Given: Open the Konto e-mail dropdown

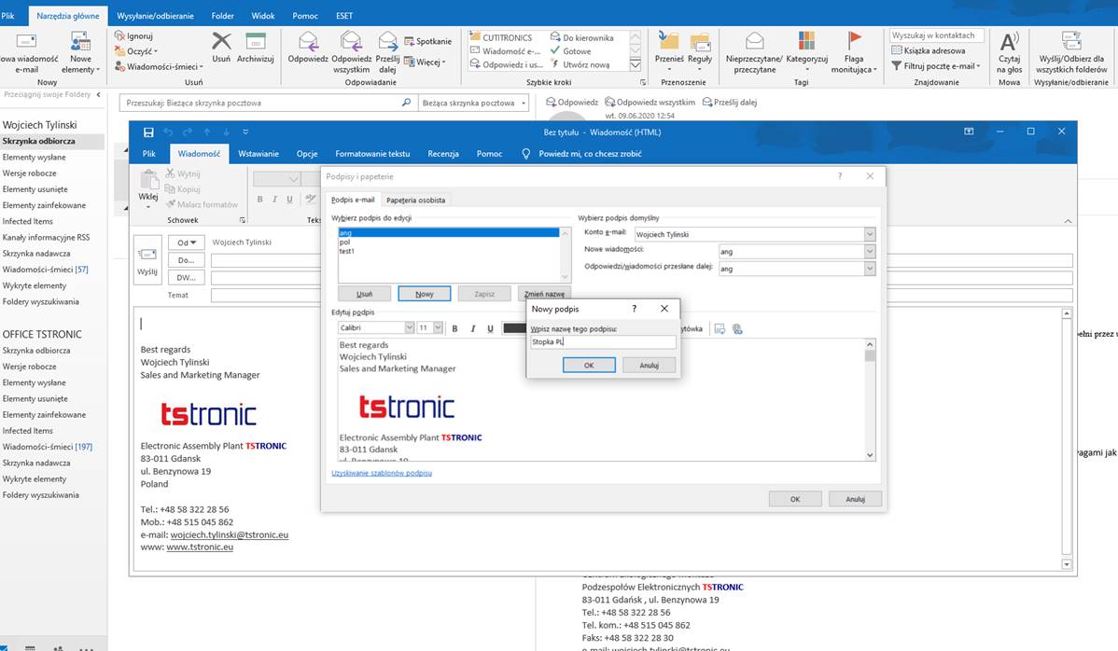Looking at the screenshot, I should coord(870,234).
